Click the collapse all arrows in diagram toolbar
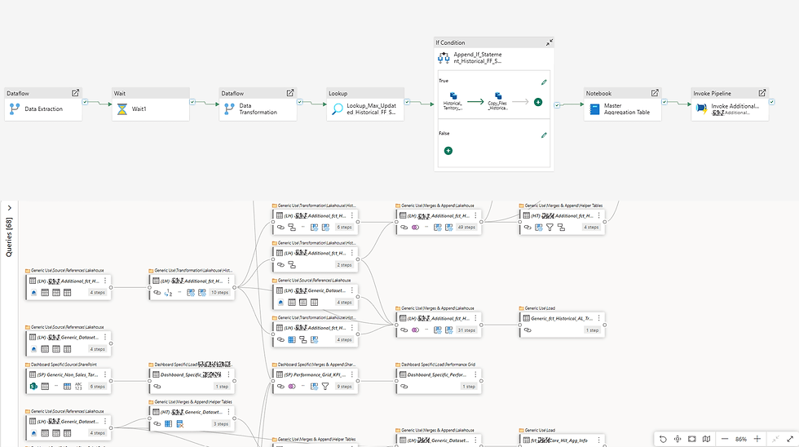799x447 pixels. 775,439
